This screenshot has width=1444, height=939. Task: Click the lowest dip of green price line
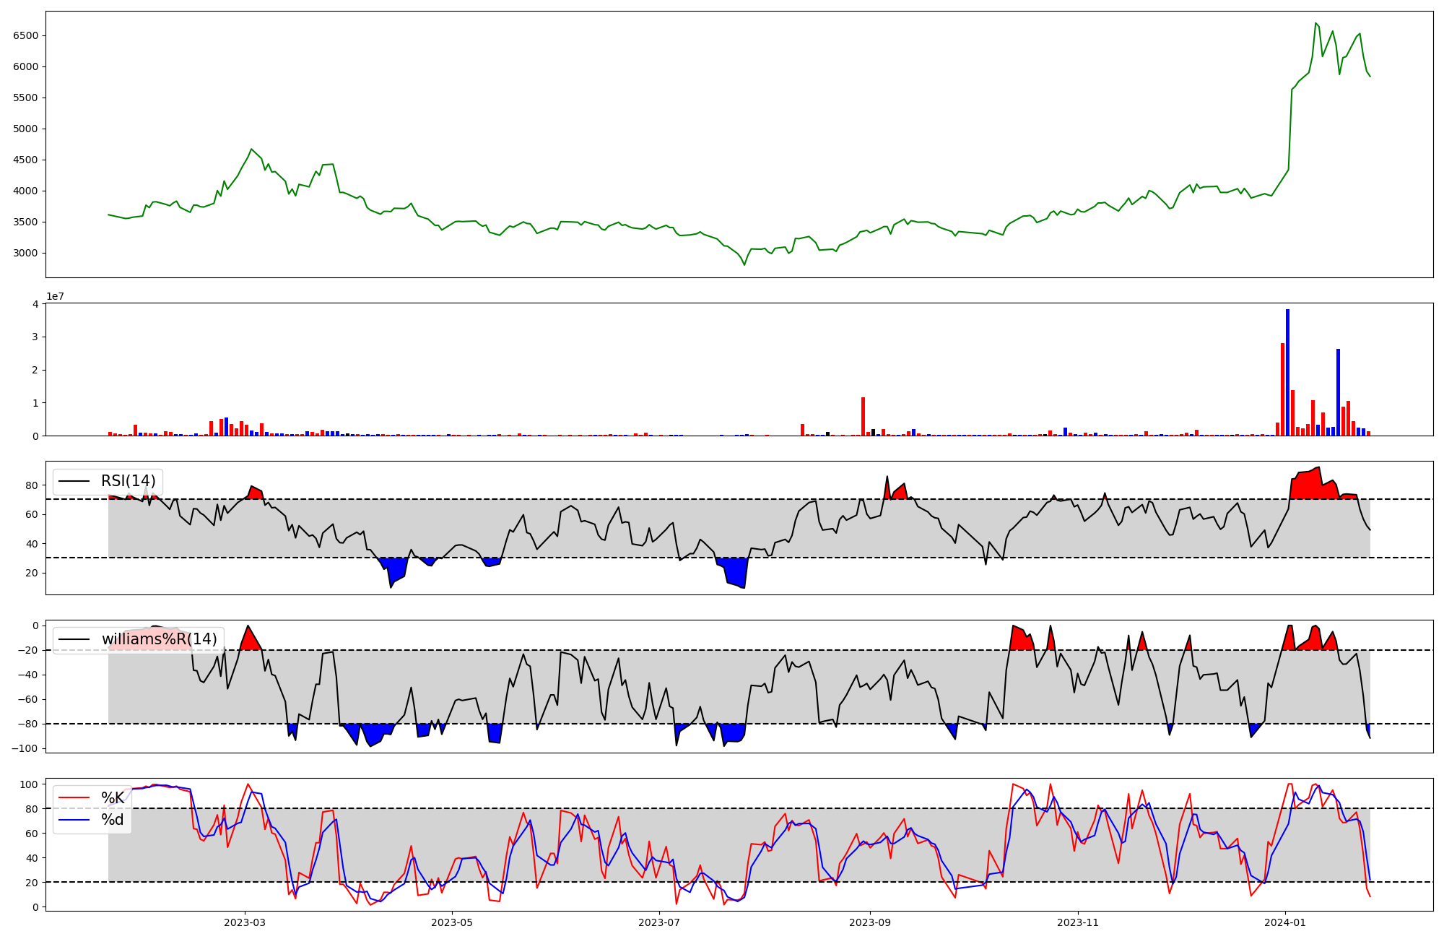744,264
